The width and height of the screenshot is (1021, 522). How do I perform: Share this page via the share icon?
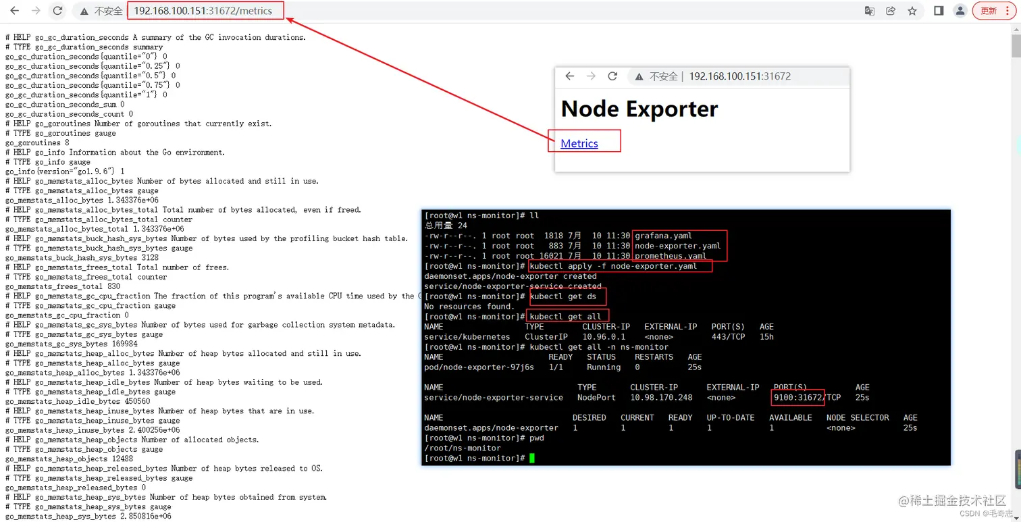point(891,11)
